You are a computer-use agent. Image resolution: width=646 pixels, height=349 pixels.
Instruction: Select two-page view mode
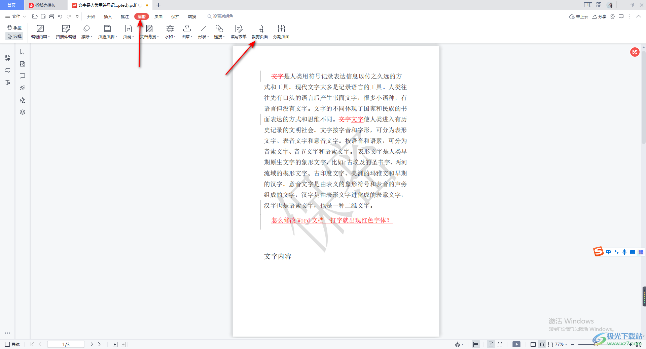(x=500, y=344)
